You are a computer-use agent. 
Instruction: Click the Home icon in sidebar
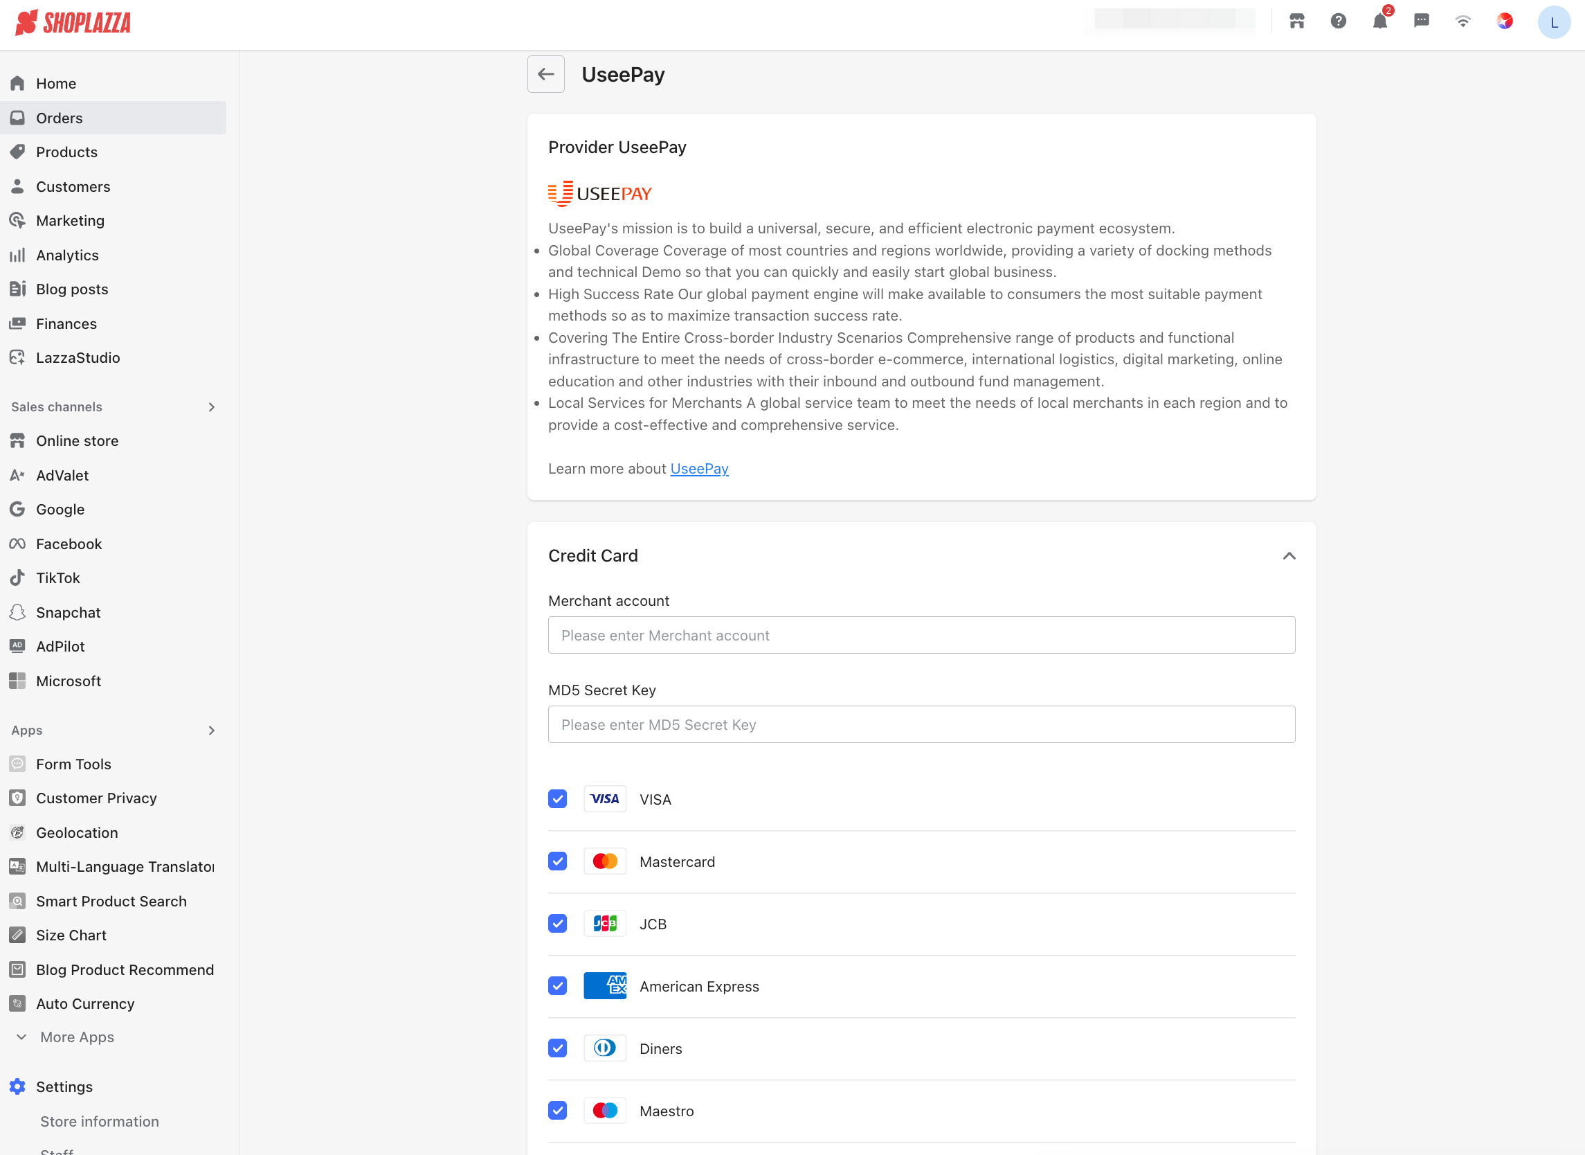point(17,83)
